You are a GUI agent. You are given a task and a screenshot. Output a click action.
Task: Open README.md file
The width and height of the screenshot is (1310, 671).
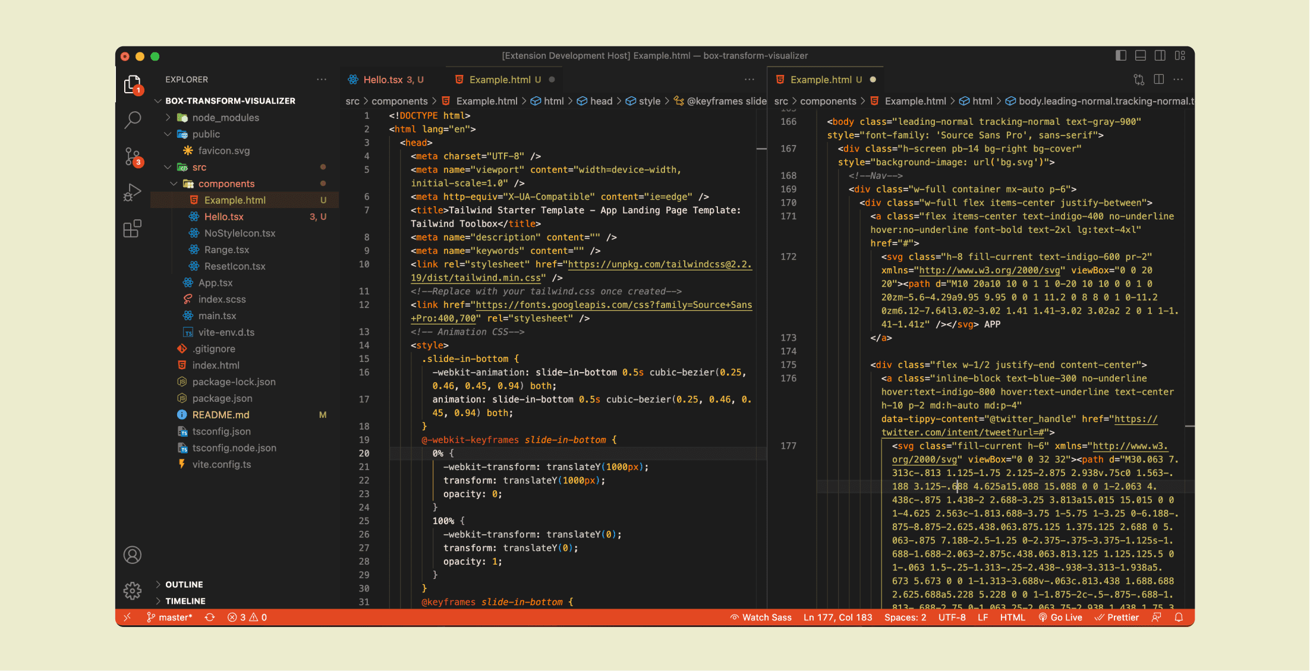(x=221, y=415)
